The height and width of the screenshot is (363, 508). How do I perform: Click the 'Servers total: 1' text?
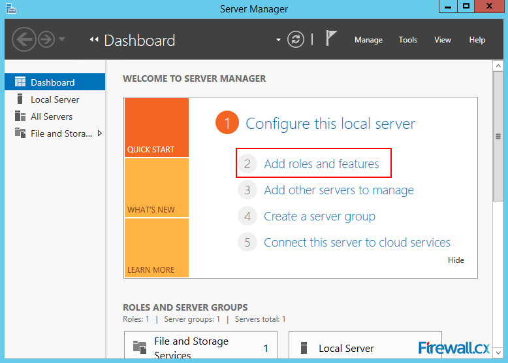260,319
